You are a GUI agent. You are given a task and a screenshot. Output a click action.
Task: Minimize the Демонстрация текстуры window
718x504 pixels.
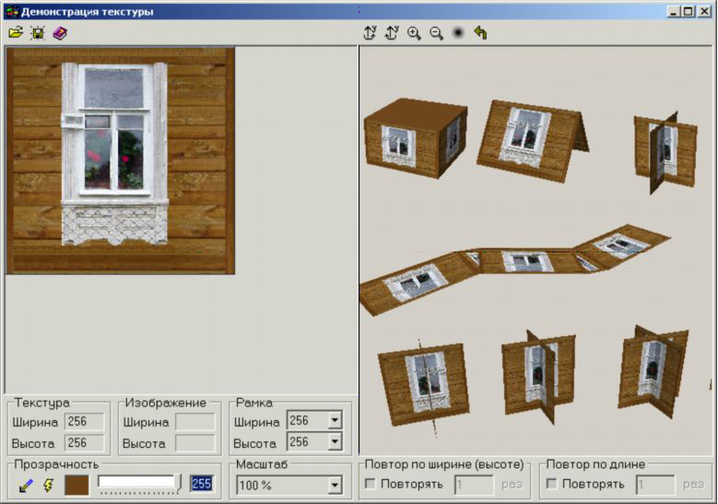pyautogui.click(x=673, y=11)
